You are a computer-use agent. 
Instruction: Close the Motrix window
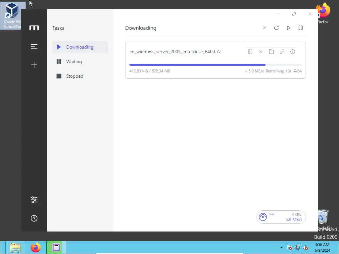[310, 14]
